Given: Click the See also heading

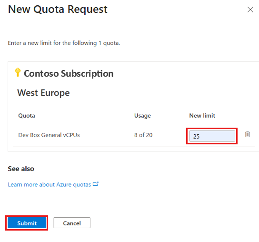Looking at the screenshot, I should tap(21, 169).
